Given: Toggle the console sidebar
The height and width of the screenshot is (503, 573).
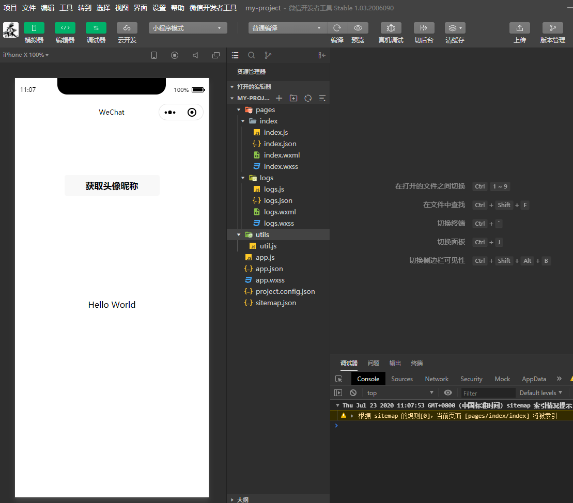Looking at the screenshot, I should [x=338, y=392].
